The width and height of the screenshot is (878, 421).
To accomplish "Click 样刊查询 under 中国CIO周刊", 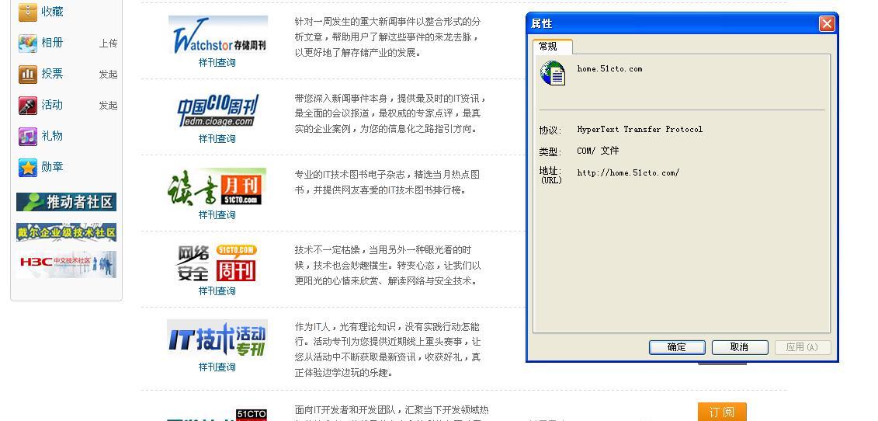I will tap(217, 139).
